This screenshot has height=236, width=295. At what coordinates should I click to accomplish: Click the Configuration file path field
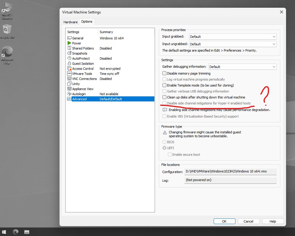pyautogui.click(x=230, y=172)
